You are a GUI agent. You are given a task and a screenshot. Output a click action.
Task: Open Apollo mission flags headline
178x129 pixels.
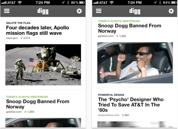pos(38,30)
